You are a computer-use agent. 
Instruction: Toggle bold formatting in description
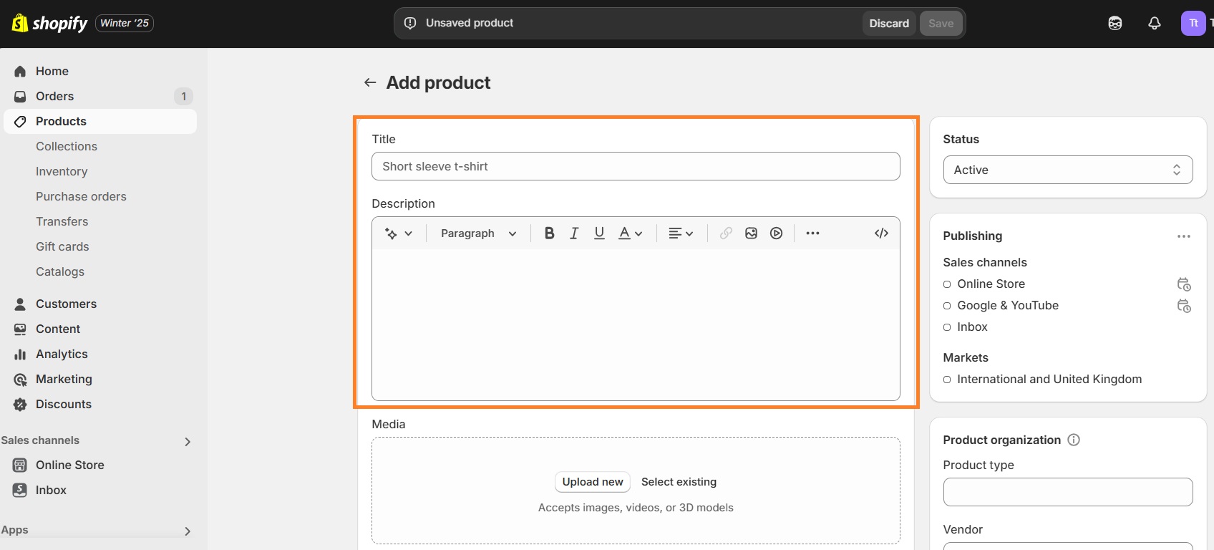click(x=549, y=233)
